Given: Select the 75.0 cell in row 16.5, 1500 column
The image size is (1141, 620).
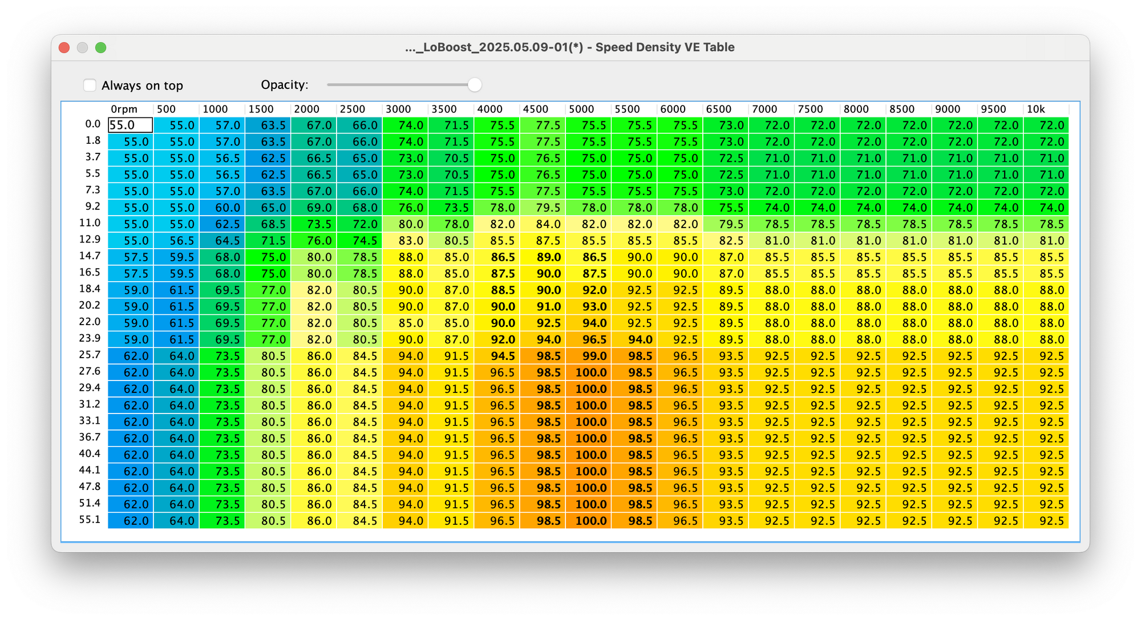Looking at the screenshot, I should coord(268,274).
